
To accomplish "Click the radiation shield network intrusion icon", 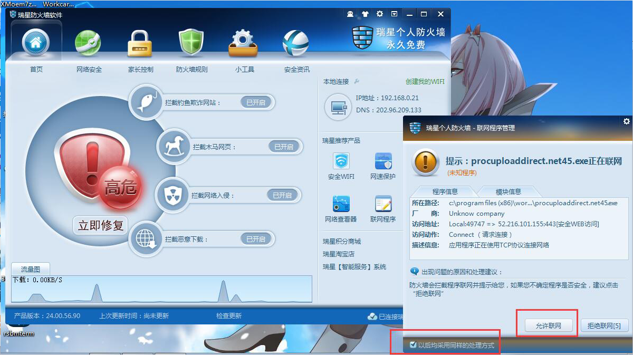I will (x=171, y=195).
